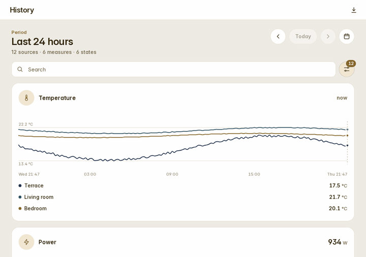Image resolution: width=366 pixels, height=257 pixels.
Task: Click the Terrace dark navy legend dot
Action: coord(20,185)
